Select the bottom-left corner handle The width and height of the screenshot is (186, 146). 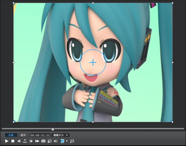(x=13, y=122)
